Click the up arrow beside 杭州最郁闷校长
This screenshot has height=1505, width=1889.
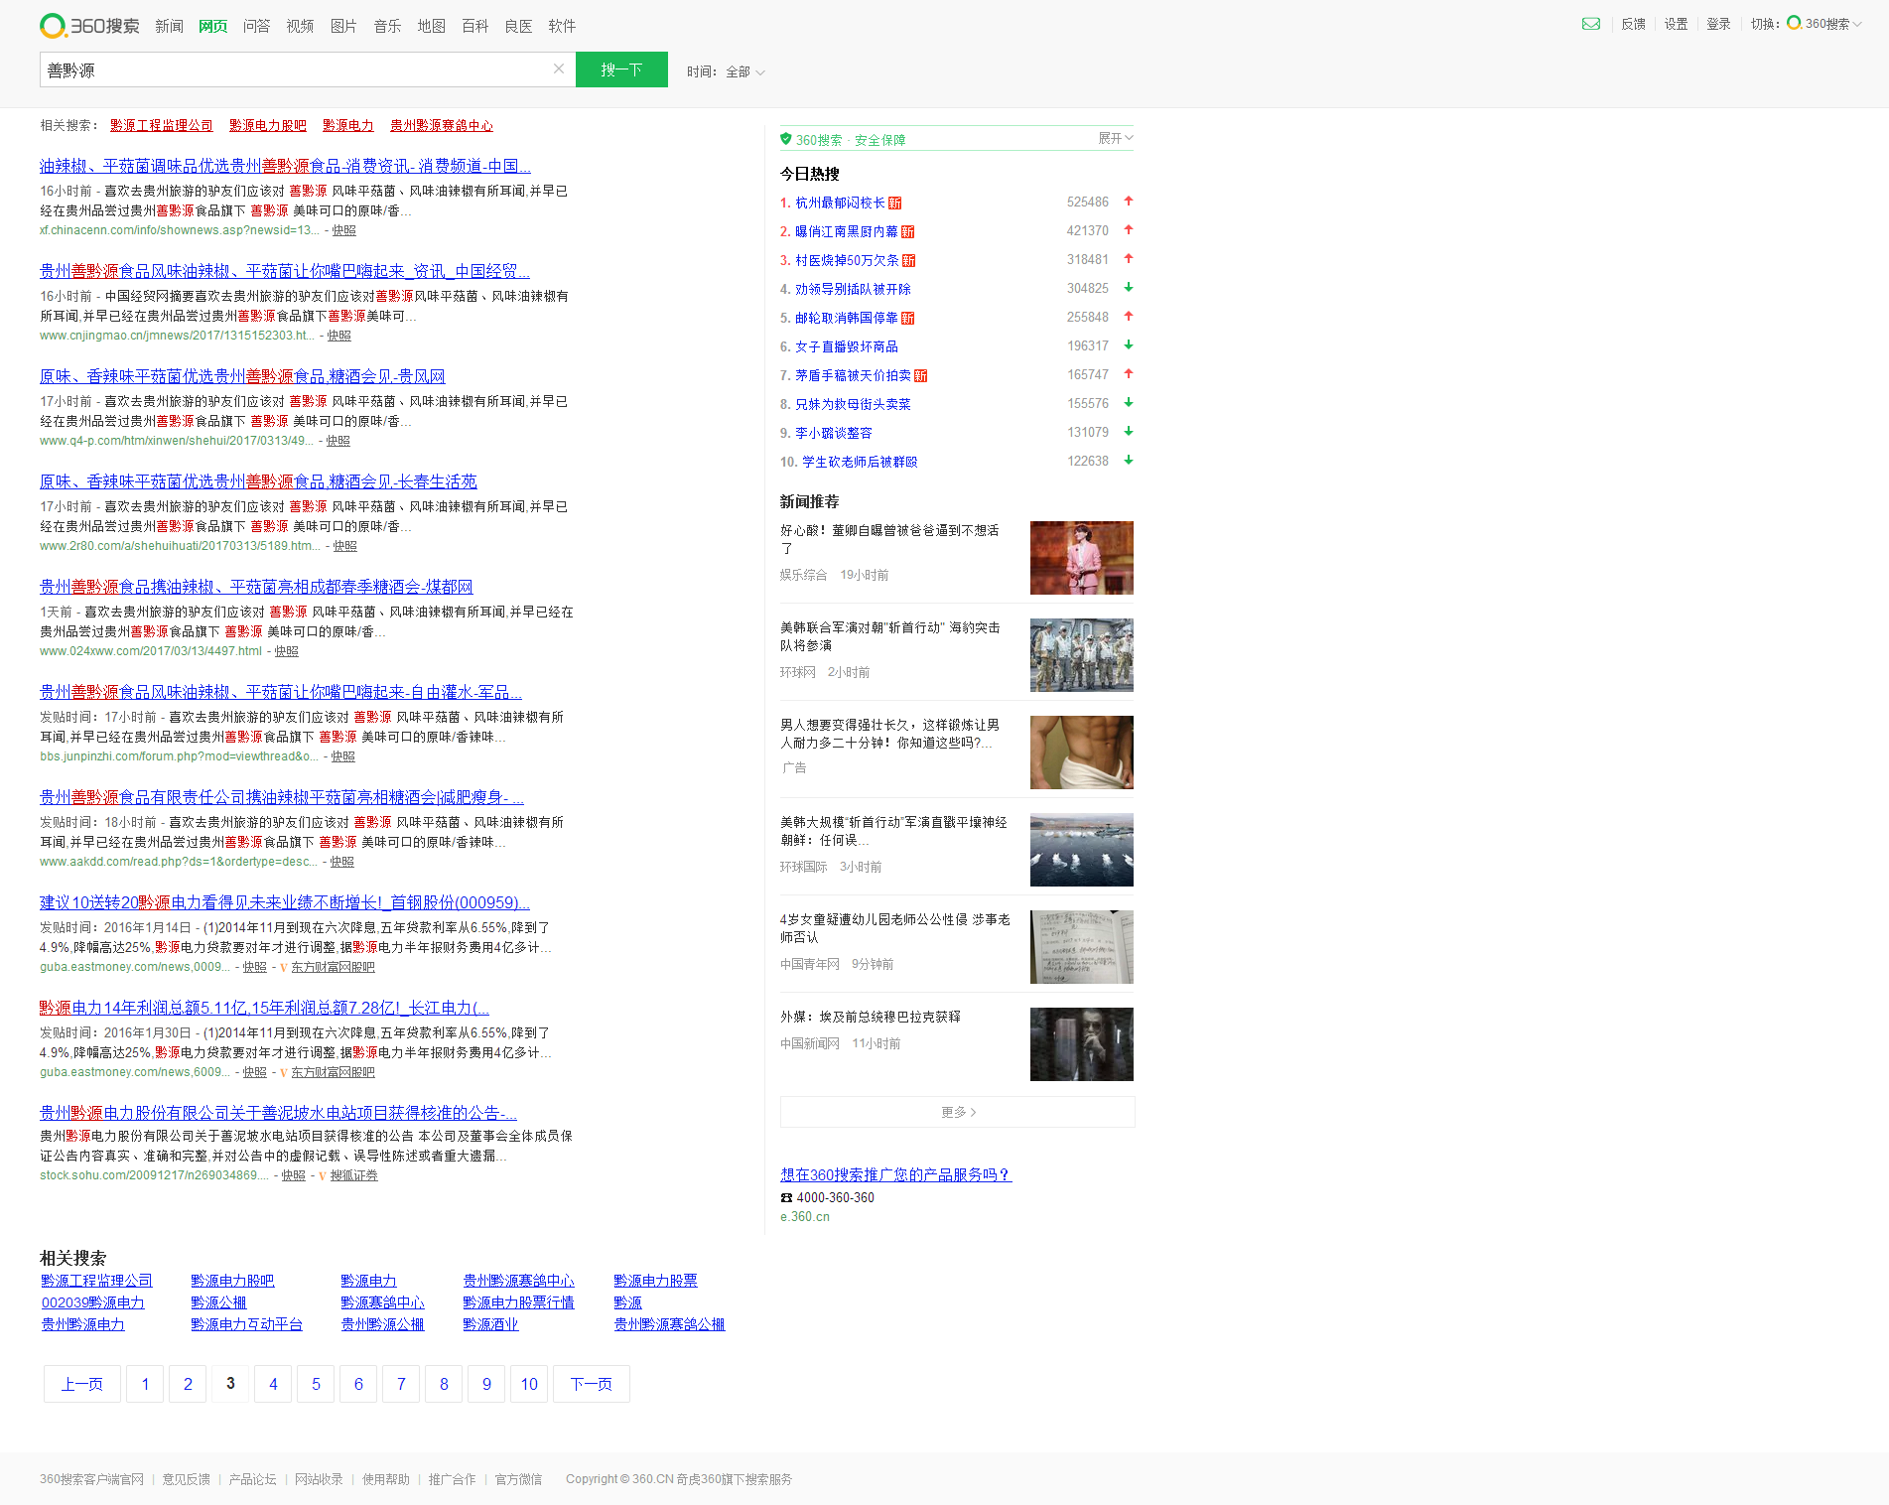point(1129,202)
